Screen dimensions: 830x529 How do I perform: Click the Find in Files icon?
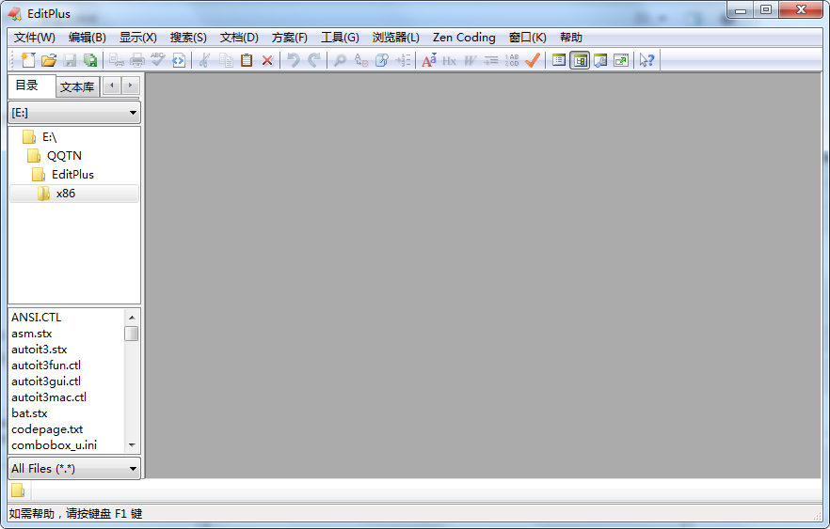point(382,60)
